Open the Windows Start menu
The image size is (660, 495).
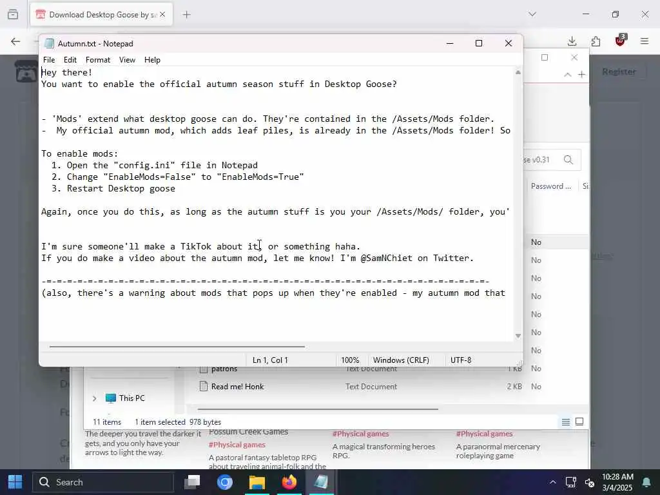coord(15,482)
